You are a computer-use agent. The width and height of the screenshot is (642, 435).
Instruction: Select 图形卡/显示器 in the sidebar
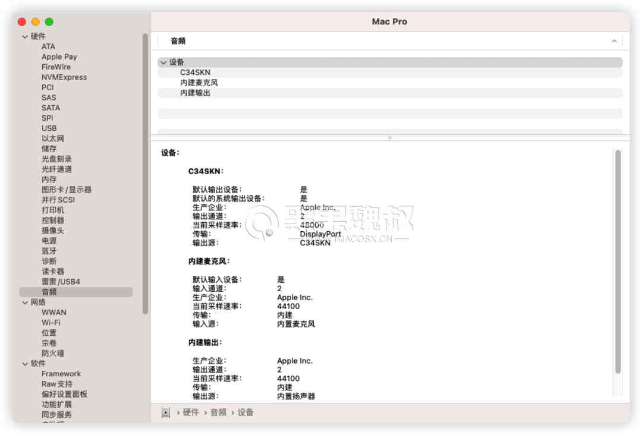click(67, 190)
